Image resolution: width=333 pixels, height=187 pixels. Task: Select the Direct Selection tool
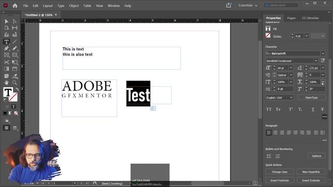click(15, 21)
